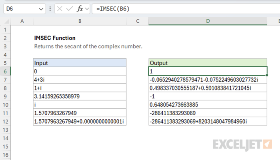Open the Name Box dropdown arrow
Screen dimensions: 280x160
[x=41, y=9]
